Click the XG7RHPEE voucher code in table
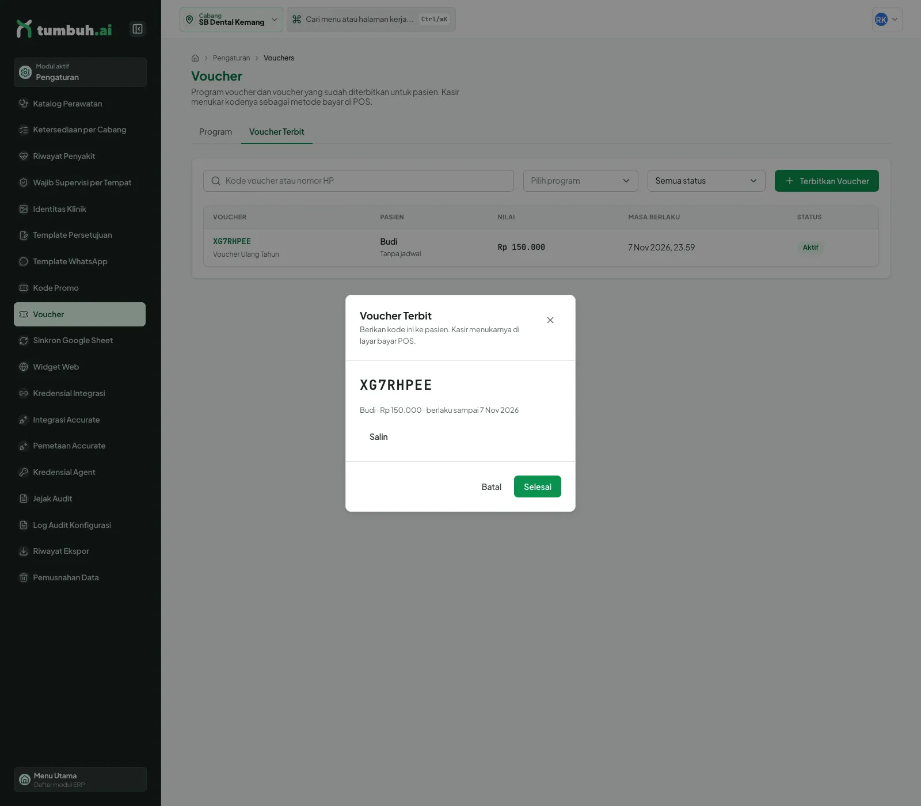This screenshot has height=806, width=921. click(x=232, y=241)
